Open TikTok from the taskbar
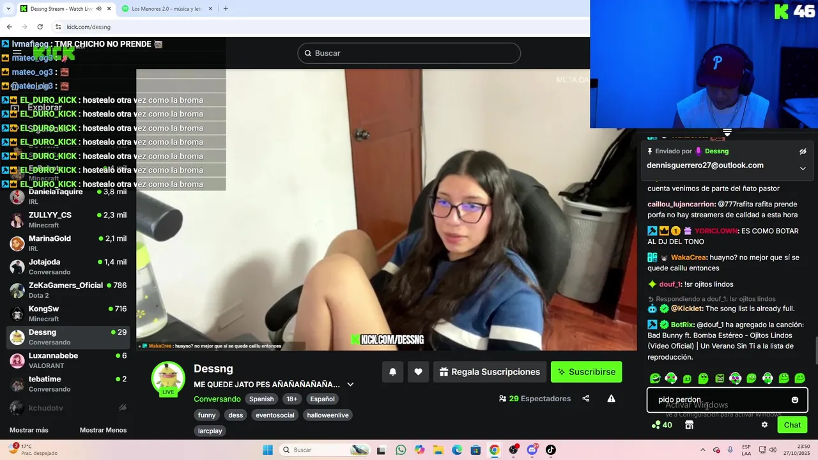Screen dimensions: 818x460 tap(551, 450)
